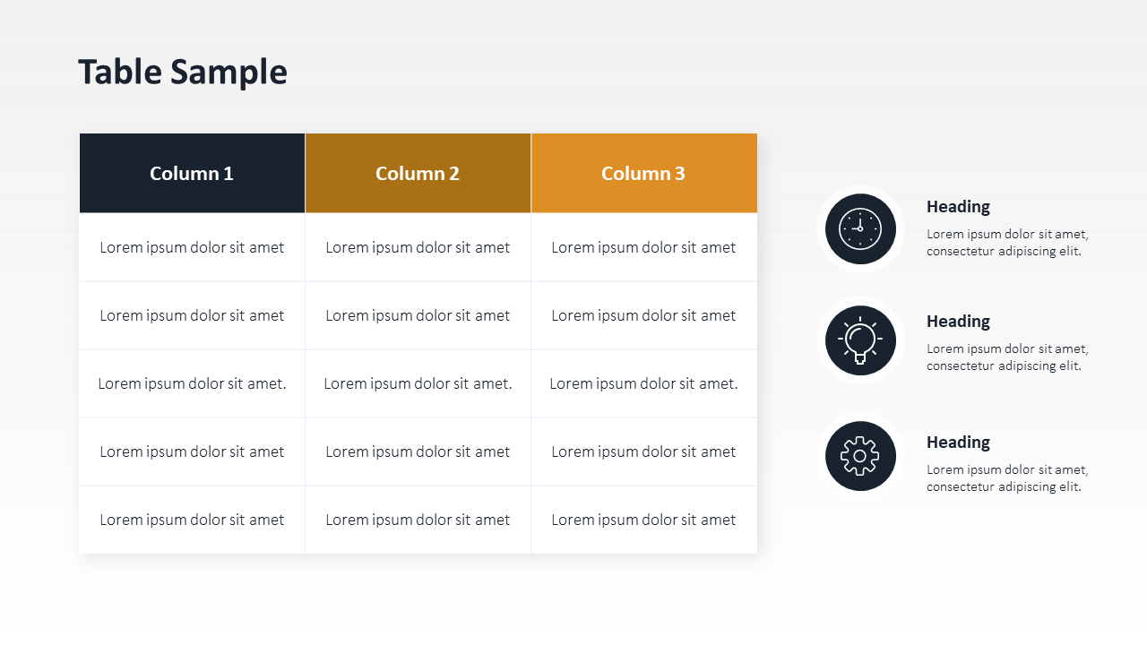Click the clock icon

point(860,228)
